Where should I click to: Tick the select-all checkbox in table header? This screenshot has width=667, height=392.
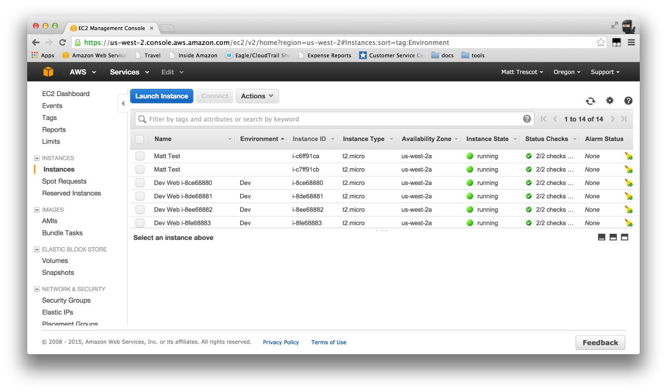[x=140, y=139]
